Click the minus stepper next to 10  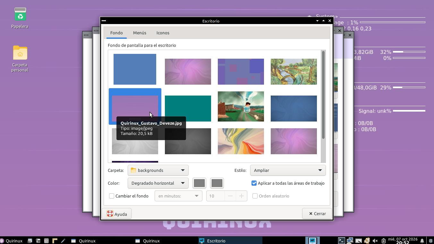[x=230, y=196]
